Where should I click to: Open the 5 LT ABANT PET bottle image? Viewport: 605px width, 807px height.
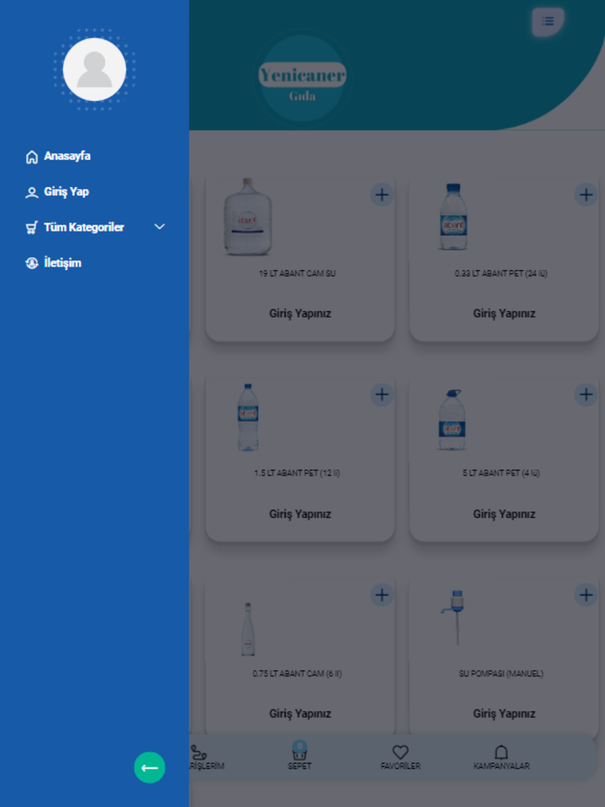pos(452,420)
